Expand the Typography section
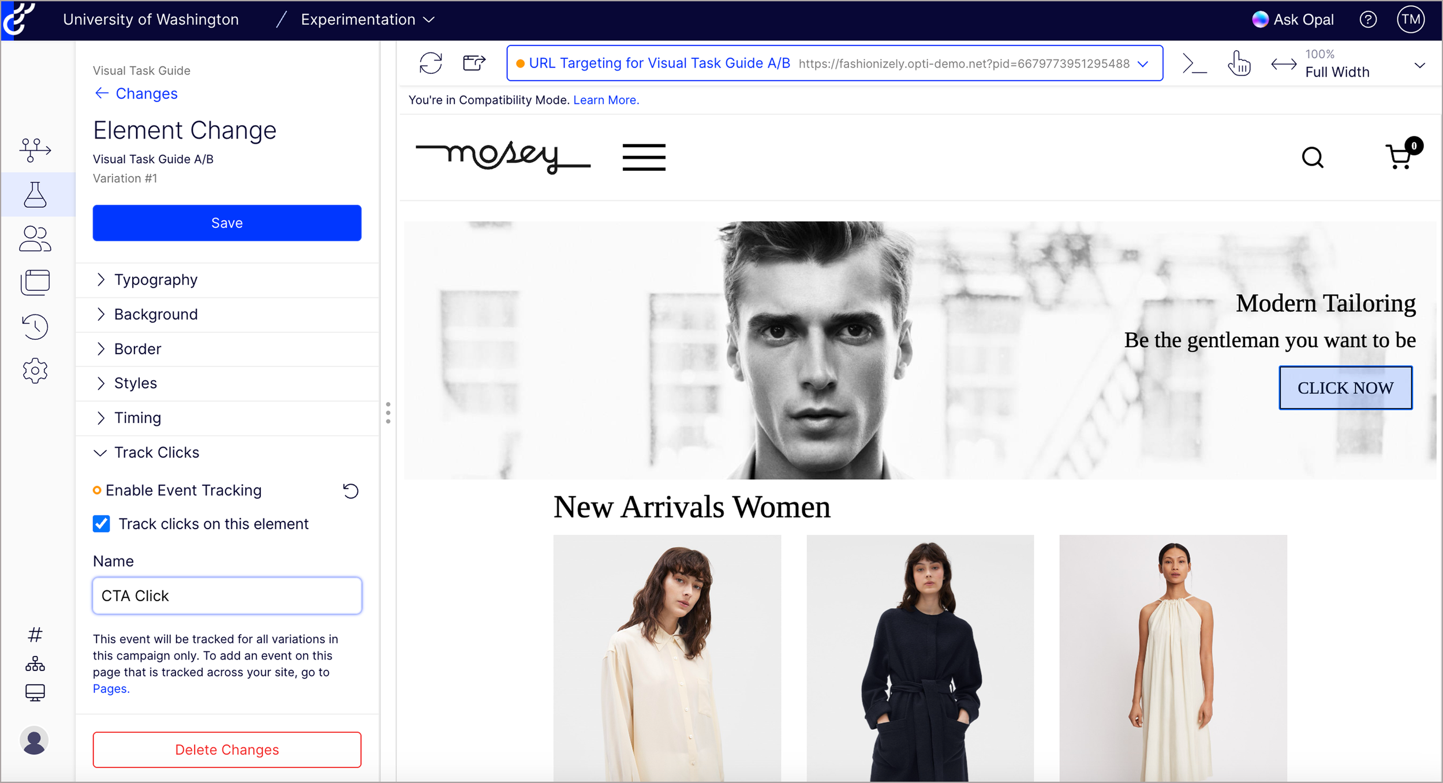The height and width of the screenshot is (783, 1443). pos(156,280)
